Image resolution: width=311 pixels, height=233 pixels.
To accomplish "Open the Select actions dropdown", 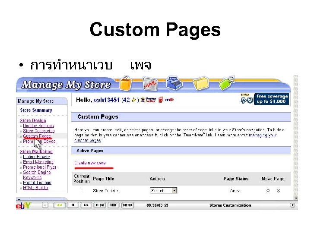I will coord(163,190).
